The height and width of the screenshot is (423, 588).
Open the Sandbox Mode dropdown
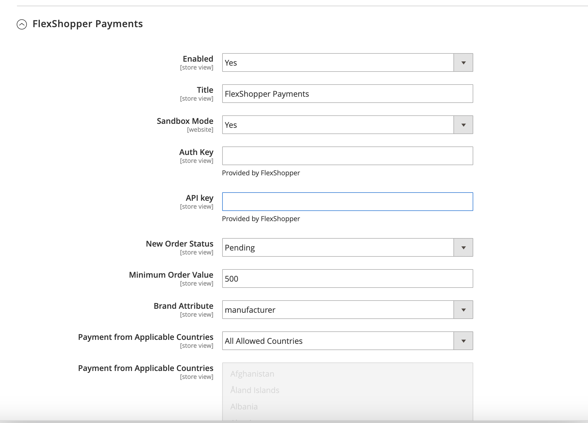[x=347, y=125]
